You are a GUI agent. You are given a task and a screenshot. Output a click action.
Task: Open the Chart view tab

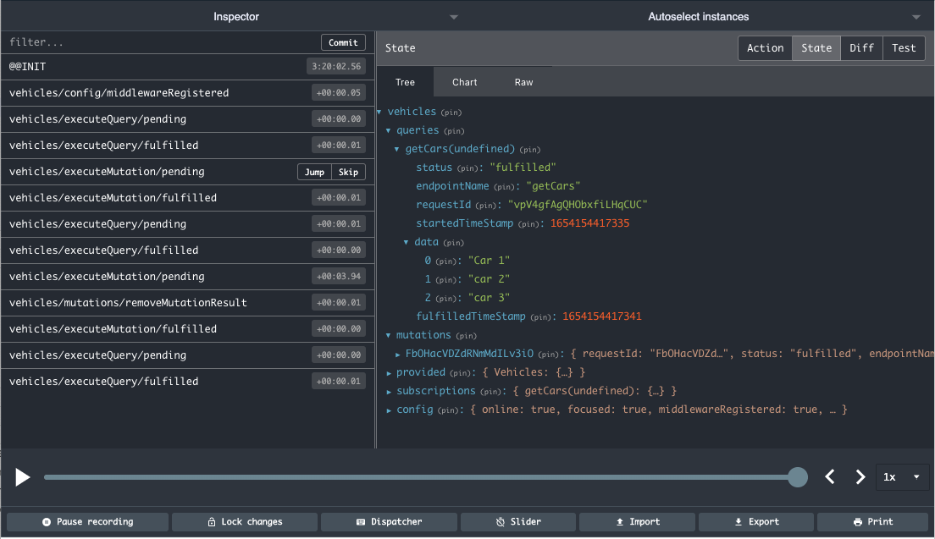coord(464,82)
